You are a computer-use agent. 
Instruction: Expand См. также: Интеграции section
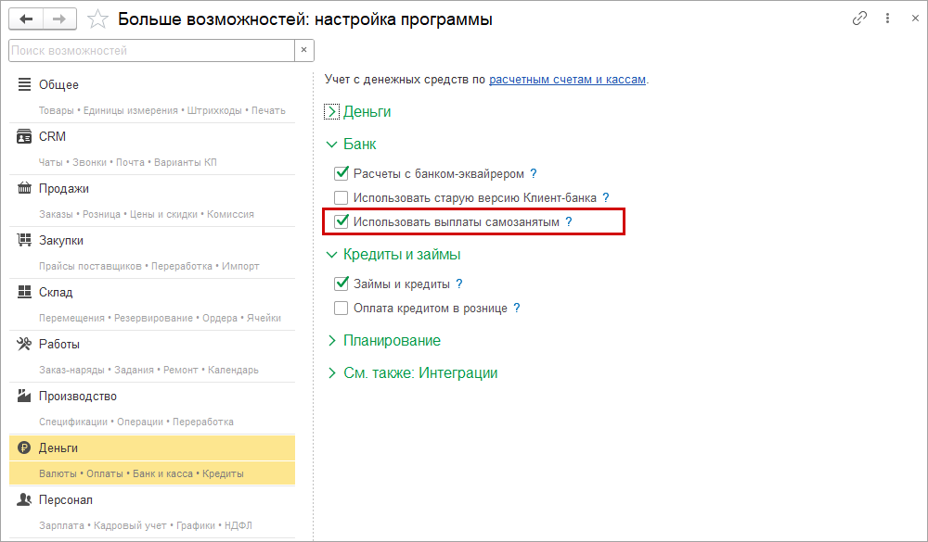332,373
